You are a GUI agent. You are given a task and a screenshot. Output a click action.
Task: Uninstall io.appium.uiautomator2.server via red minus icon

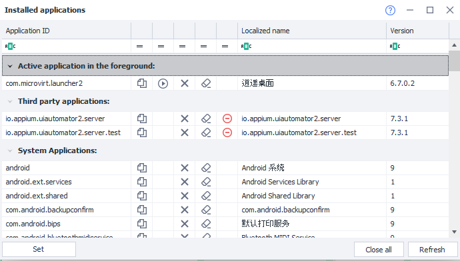coord(227,119)
